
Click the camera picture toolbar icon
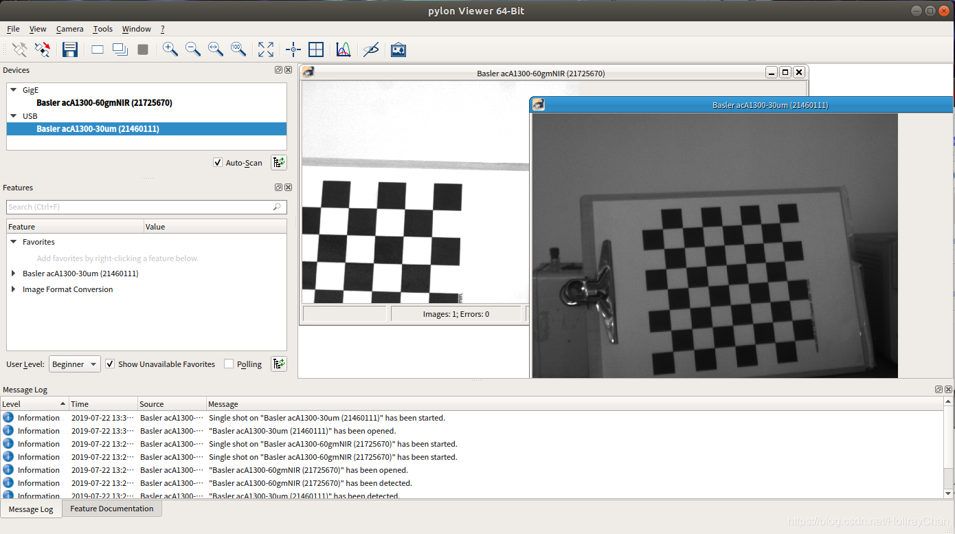point(398,49)
